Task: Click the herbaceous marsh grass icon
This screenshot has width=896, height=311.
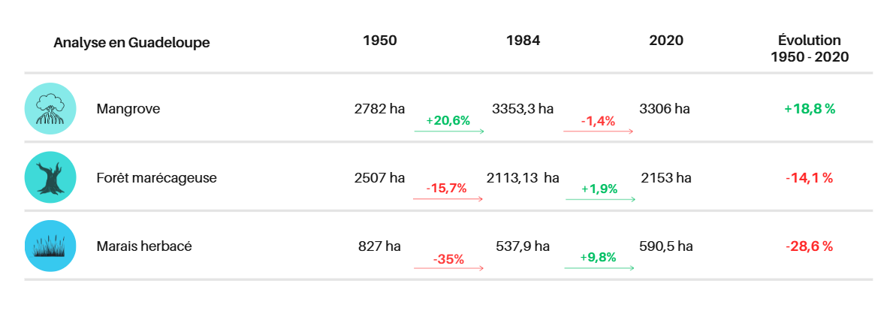Action: point(50,246)
